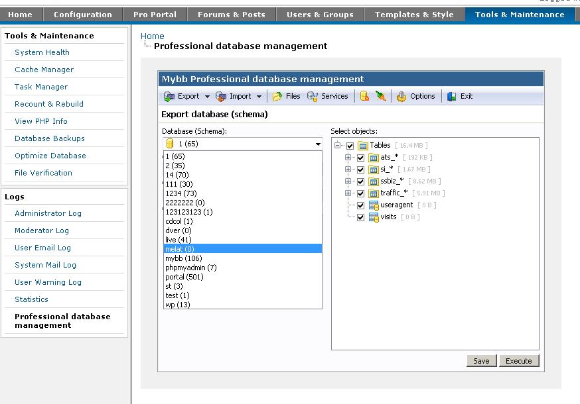
Task: Open the Templates & Style tab
Action: pyautogui.click(x=414, y=15)
